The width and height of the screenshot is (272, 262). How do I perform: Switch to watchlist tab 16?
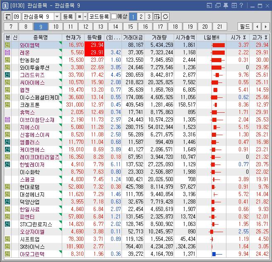[145, 27]
